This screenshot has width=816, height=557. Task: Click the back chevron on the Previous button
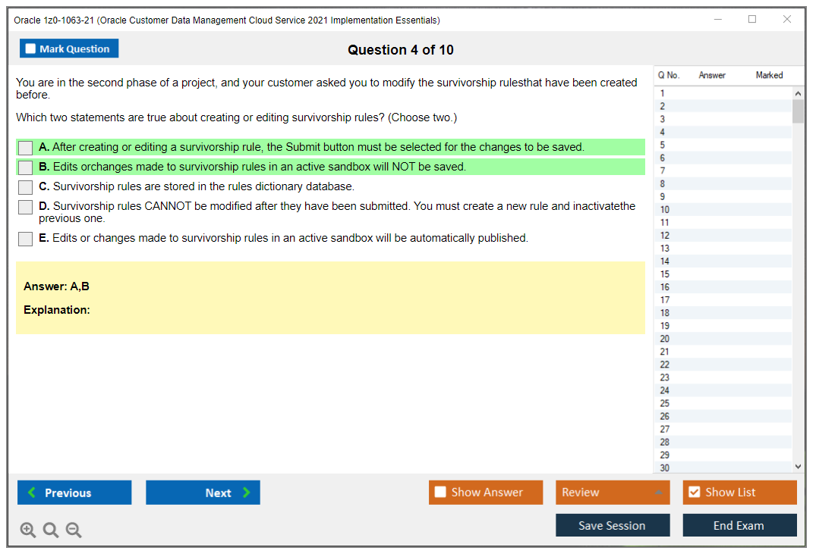click(x=32, y=492)
